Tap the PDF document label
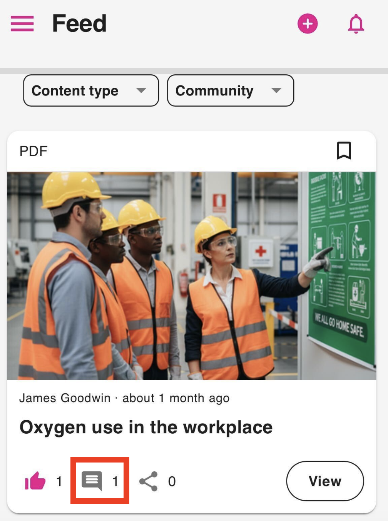Viewport: 388px width, 521px height. click(x=33, y=150)
